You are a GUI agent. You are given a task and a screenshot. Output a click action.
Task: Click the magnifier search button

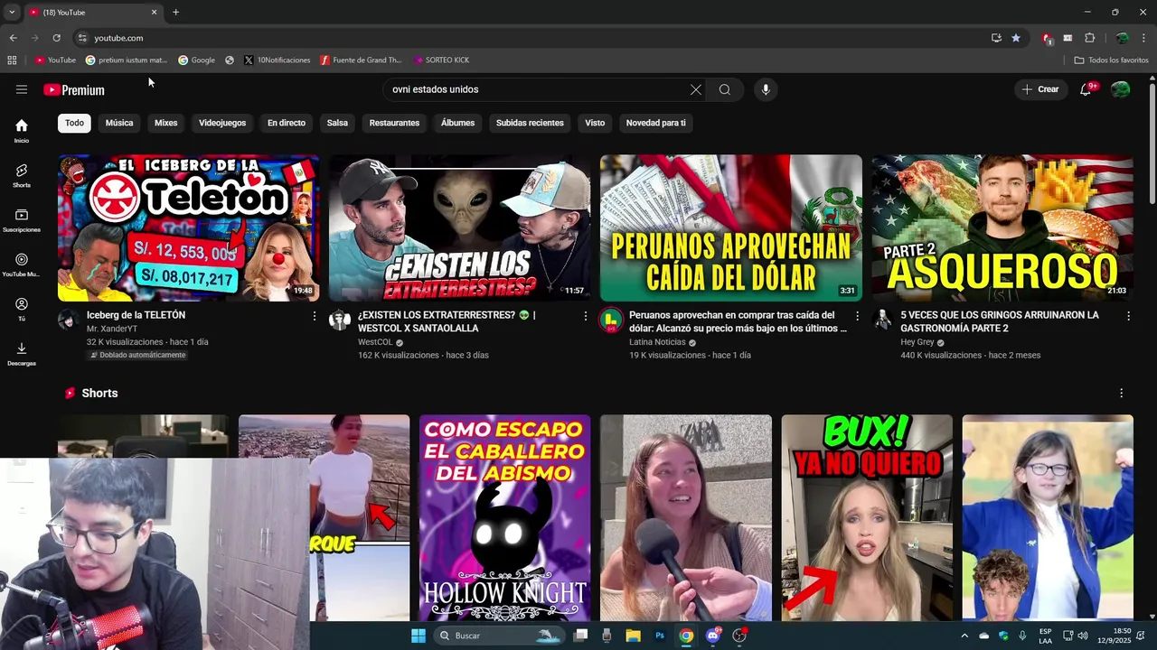[x=725, y=89]
